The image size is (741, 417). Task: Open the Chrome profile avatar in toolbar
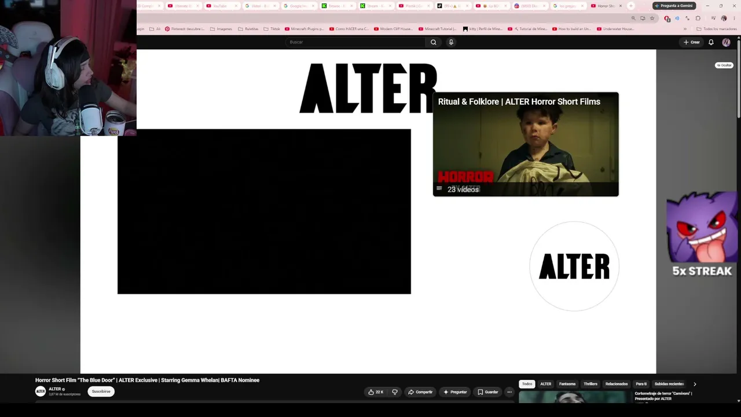click(724, 18)
